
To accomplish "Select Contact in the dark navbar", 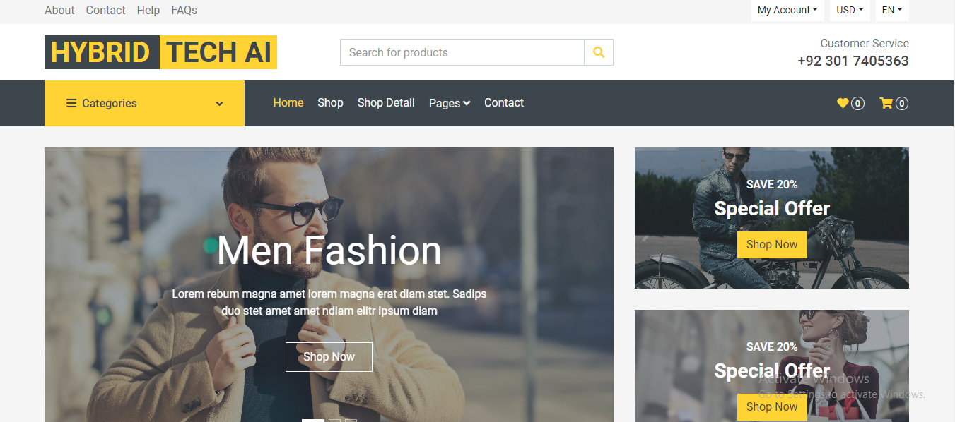I will click(504, 103).
